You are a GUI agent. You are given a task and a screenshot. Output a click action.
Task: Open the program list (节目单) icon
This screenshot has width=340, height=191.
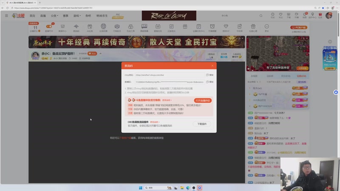(x=239, y=27)
